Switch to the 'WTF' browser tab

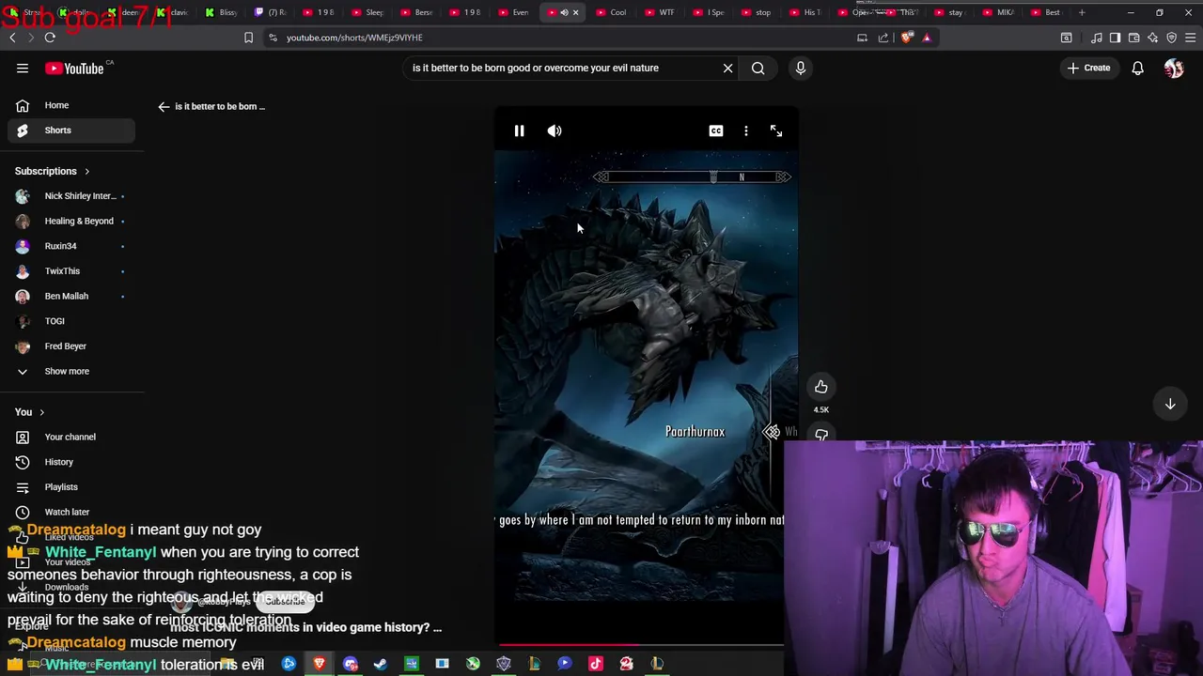[x=661, y=12]
